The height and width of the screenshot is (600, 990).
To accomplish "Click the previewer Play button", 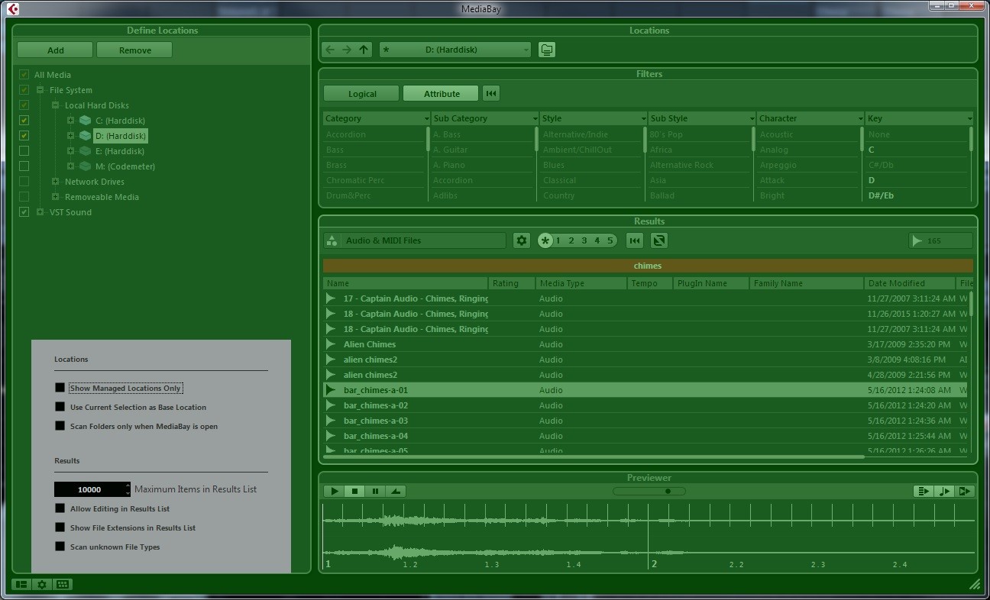I will click(x=334, y=492).
